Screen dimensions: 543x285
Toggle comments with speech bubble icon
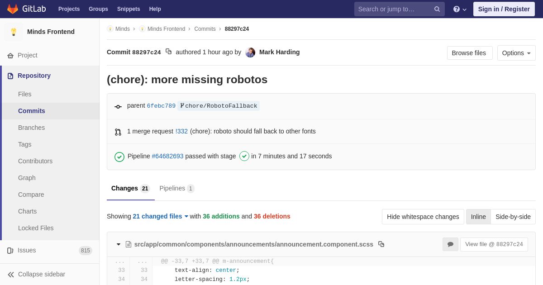pos(450,244)
